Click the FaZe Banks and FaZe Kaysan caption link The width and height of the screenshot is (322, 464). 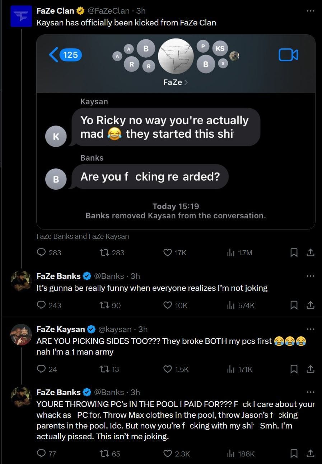click(x=83, y=236)
